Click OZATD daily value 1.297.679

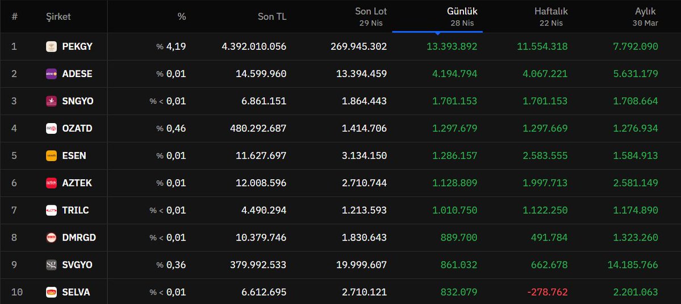tap(455, 128)
